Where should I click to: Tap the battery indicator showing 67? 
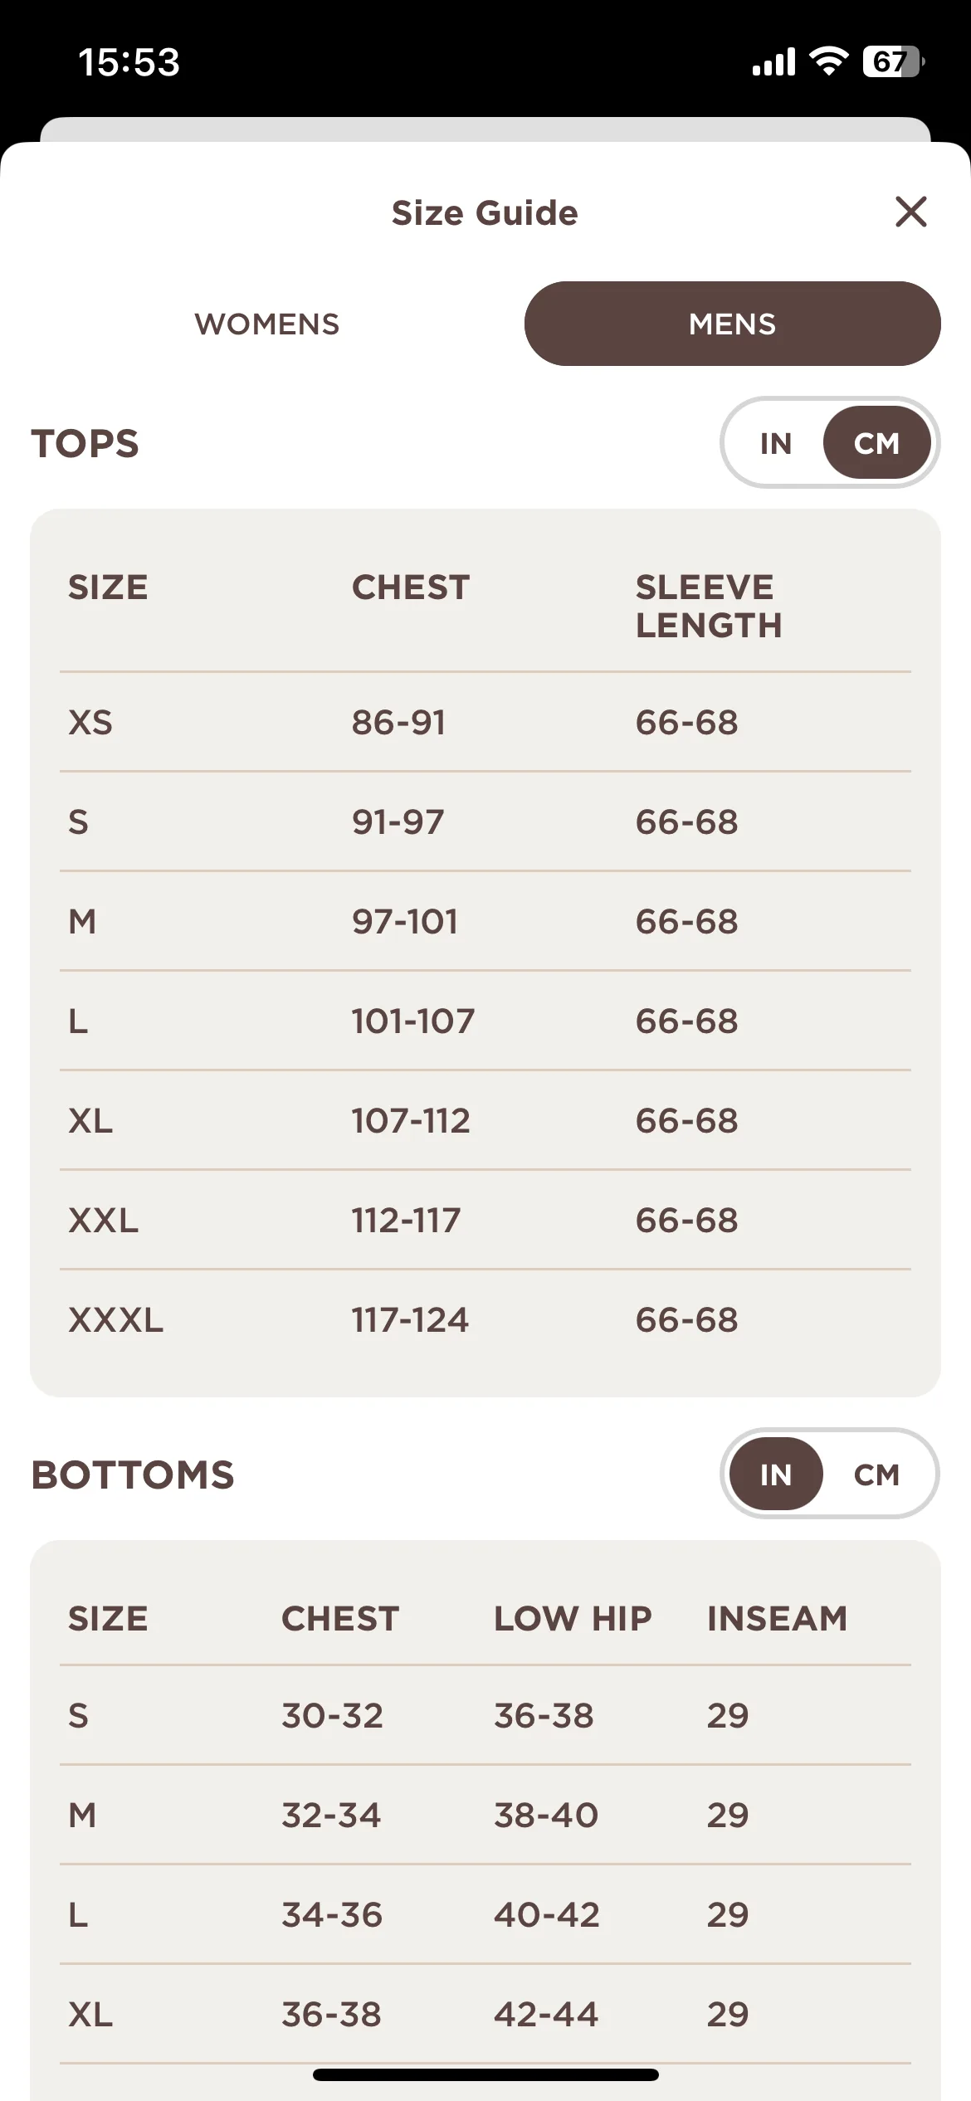[894, 61]
